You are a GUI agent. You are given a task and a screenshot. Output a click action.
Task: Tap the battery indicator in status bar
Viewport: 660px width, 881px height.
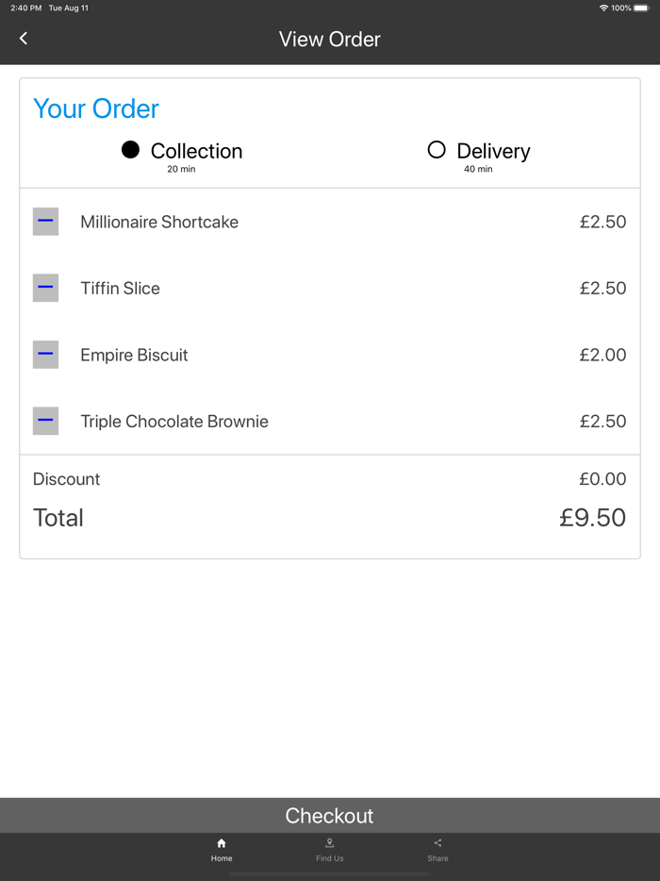640,8
